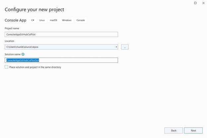Click the Next button
The width and height of the screenshot is (207, 138).
pos(193,130)
